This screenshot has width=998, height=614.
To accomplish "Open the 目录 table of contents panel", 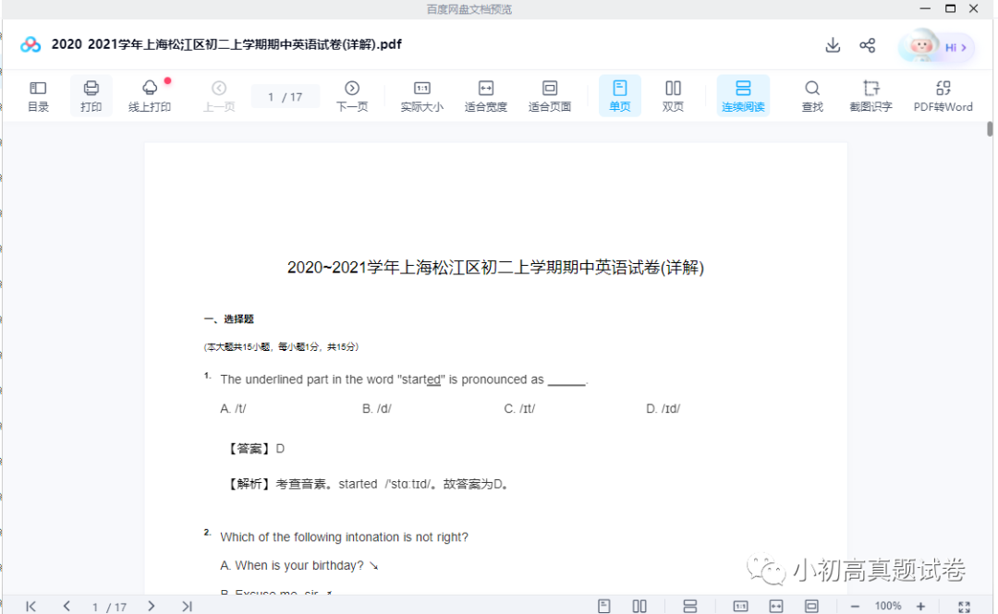I will (x=38, y=96).
